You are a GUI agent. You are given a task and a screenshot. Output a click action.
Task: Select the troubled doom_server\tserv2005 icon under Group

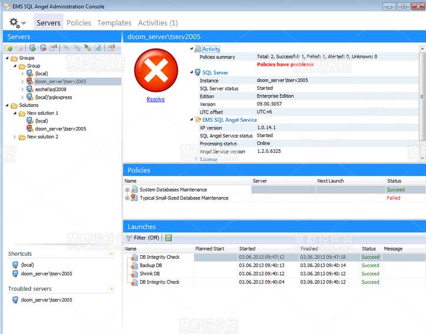(x=30, y=81)
